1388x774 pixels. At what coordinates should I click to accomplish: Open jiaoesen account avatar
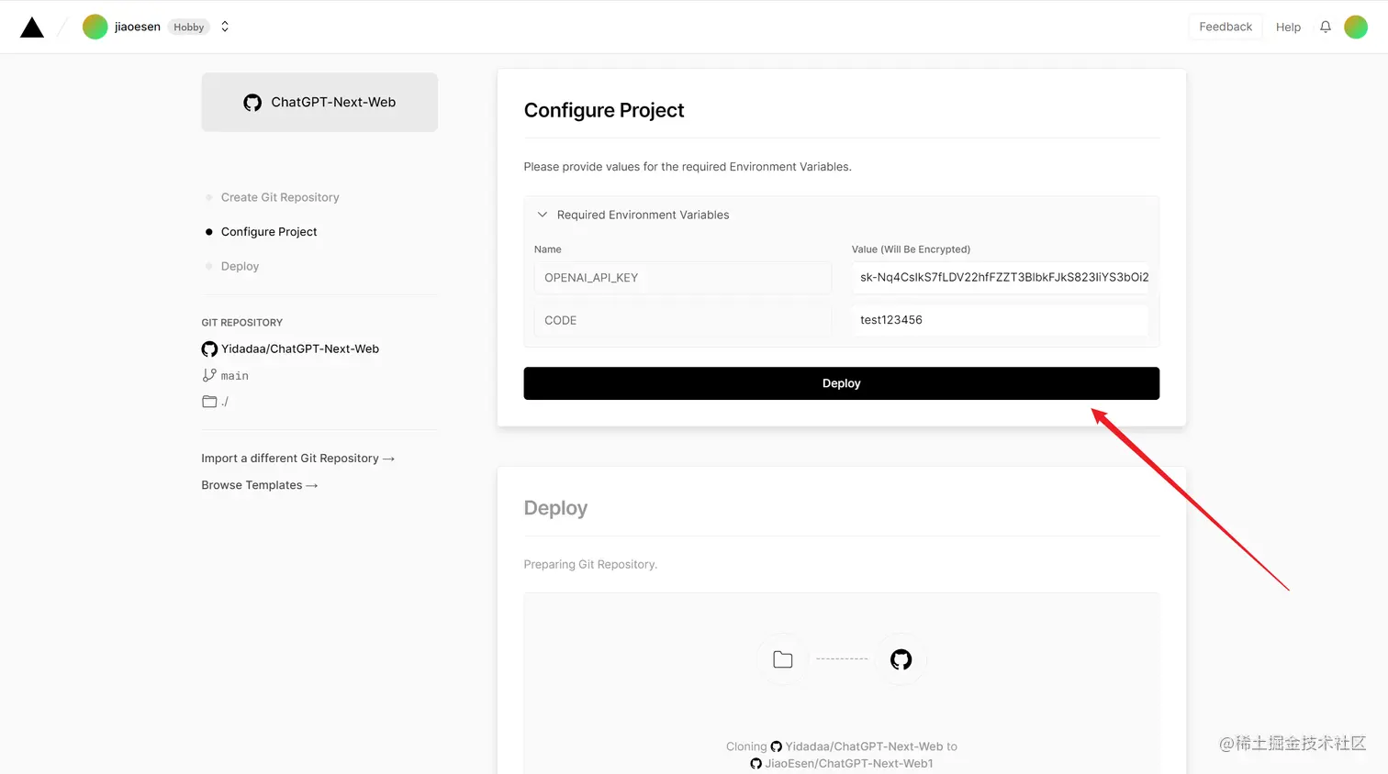[x=95, y=27]
